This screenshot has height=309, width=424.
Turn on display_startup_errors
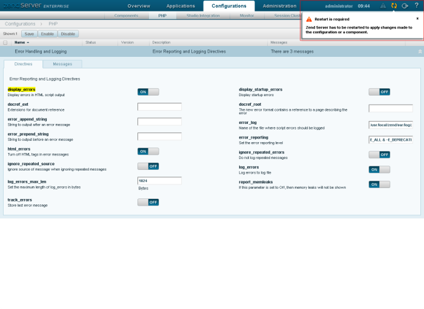coord(379,92)
